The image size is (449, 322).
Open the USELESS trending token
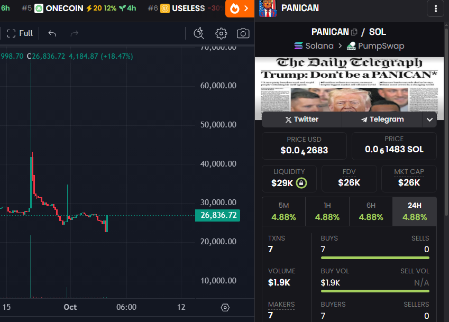click(x=186, y=8)
